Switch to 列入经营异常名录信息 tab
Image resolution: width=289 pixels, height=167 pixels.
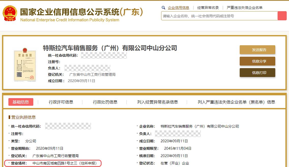158,102
